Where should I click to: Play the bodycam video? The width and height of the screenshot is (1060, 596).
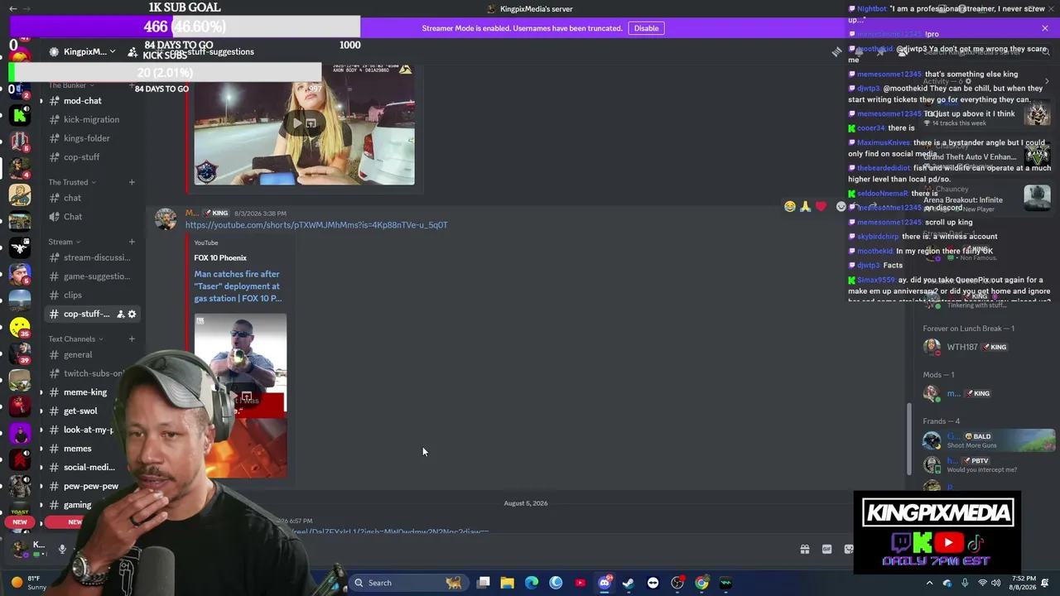click(296, 123)
